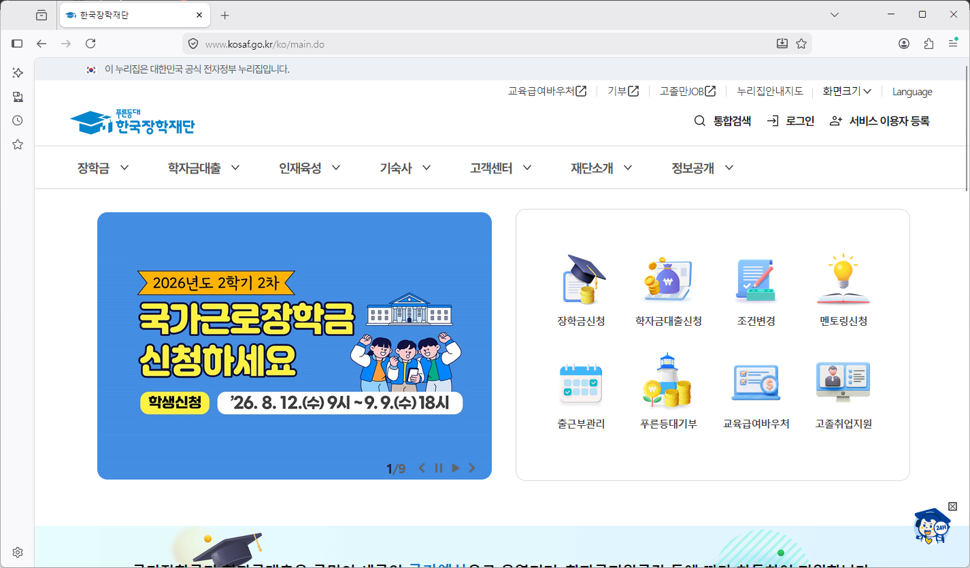Expand the 정보공개 menu
The image size is (970, 568).
(x=703, y=168)
